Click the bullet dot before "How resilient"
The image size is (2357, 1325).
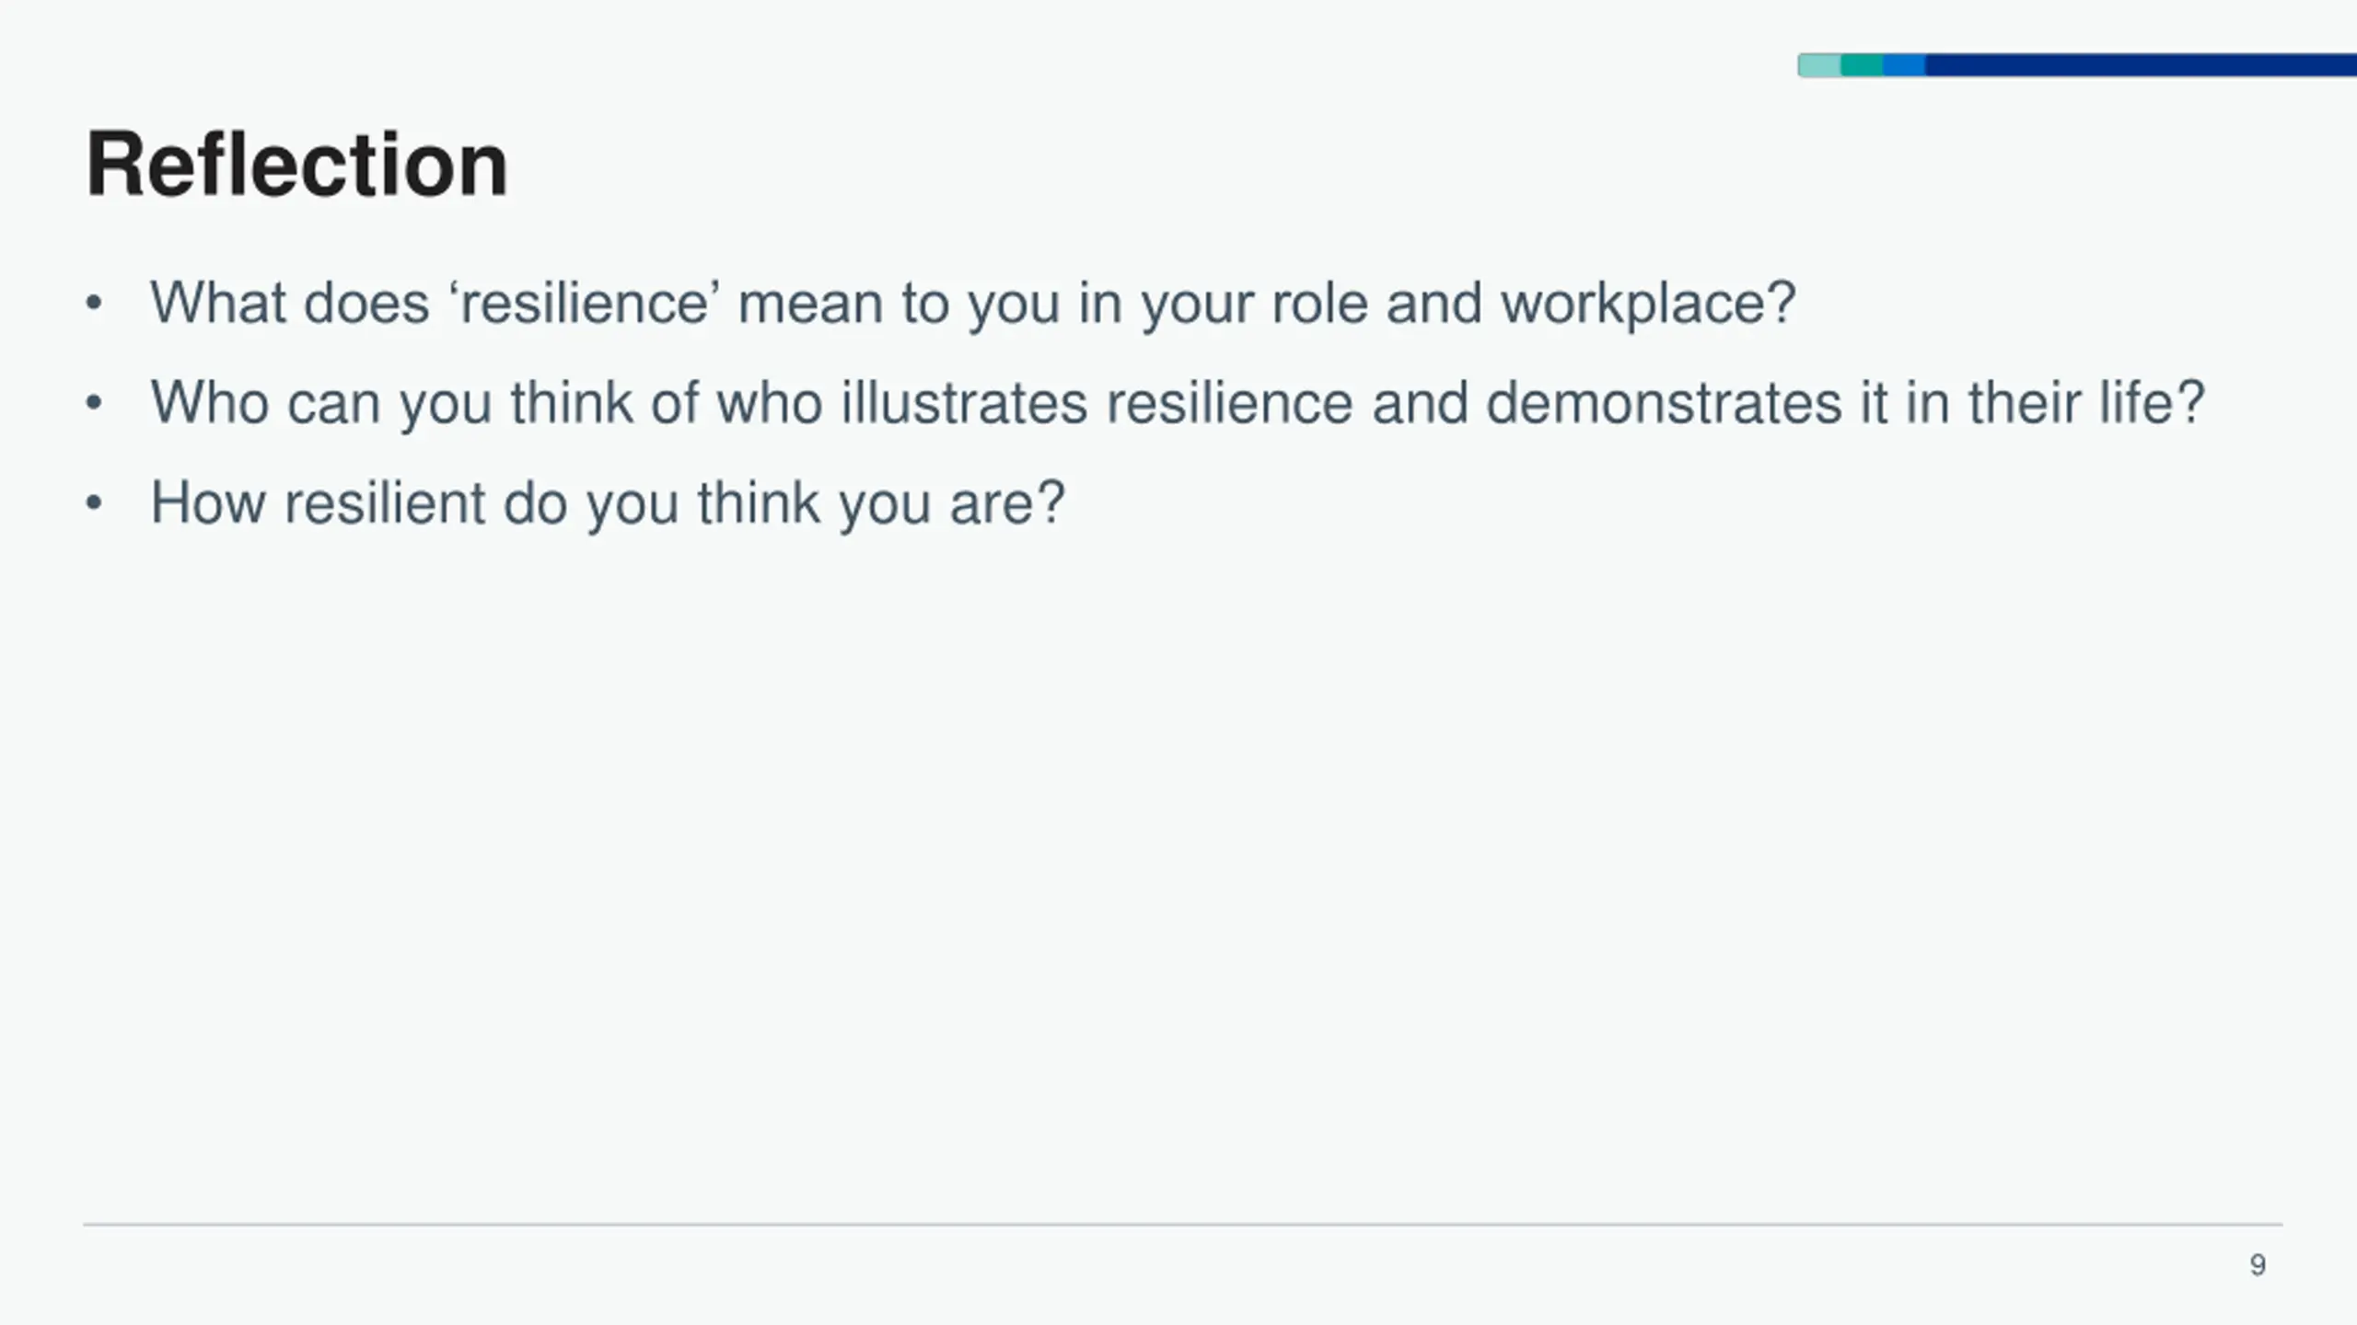pos(93,503)
